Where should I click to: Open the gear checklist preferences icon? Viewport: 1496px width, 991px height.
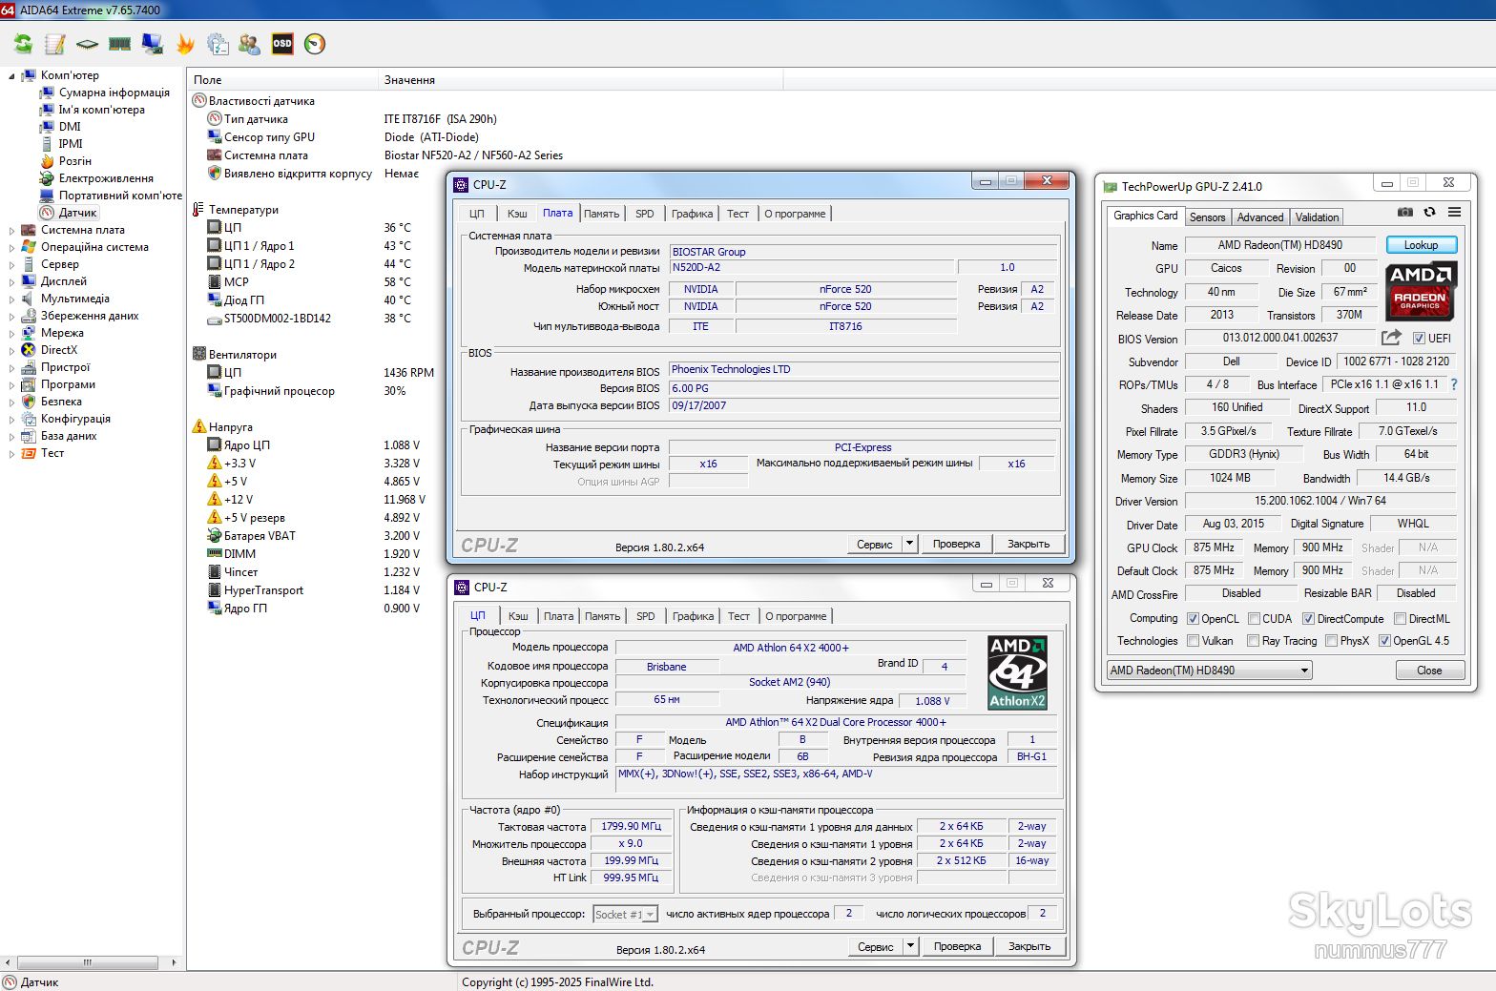tap(218, 44)
